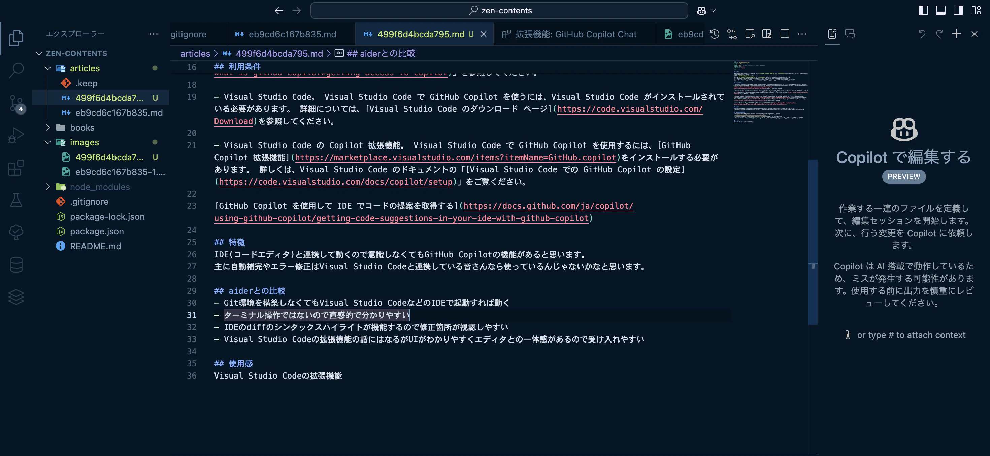This screenshot has height=456, width=990.
Task: Open the database cylinder activity bar view
Action: point(16,264)
